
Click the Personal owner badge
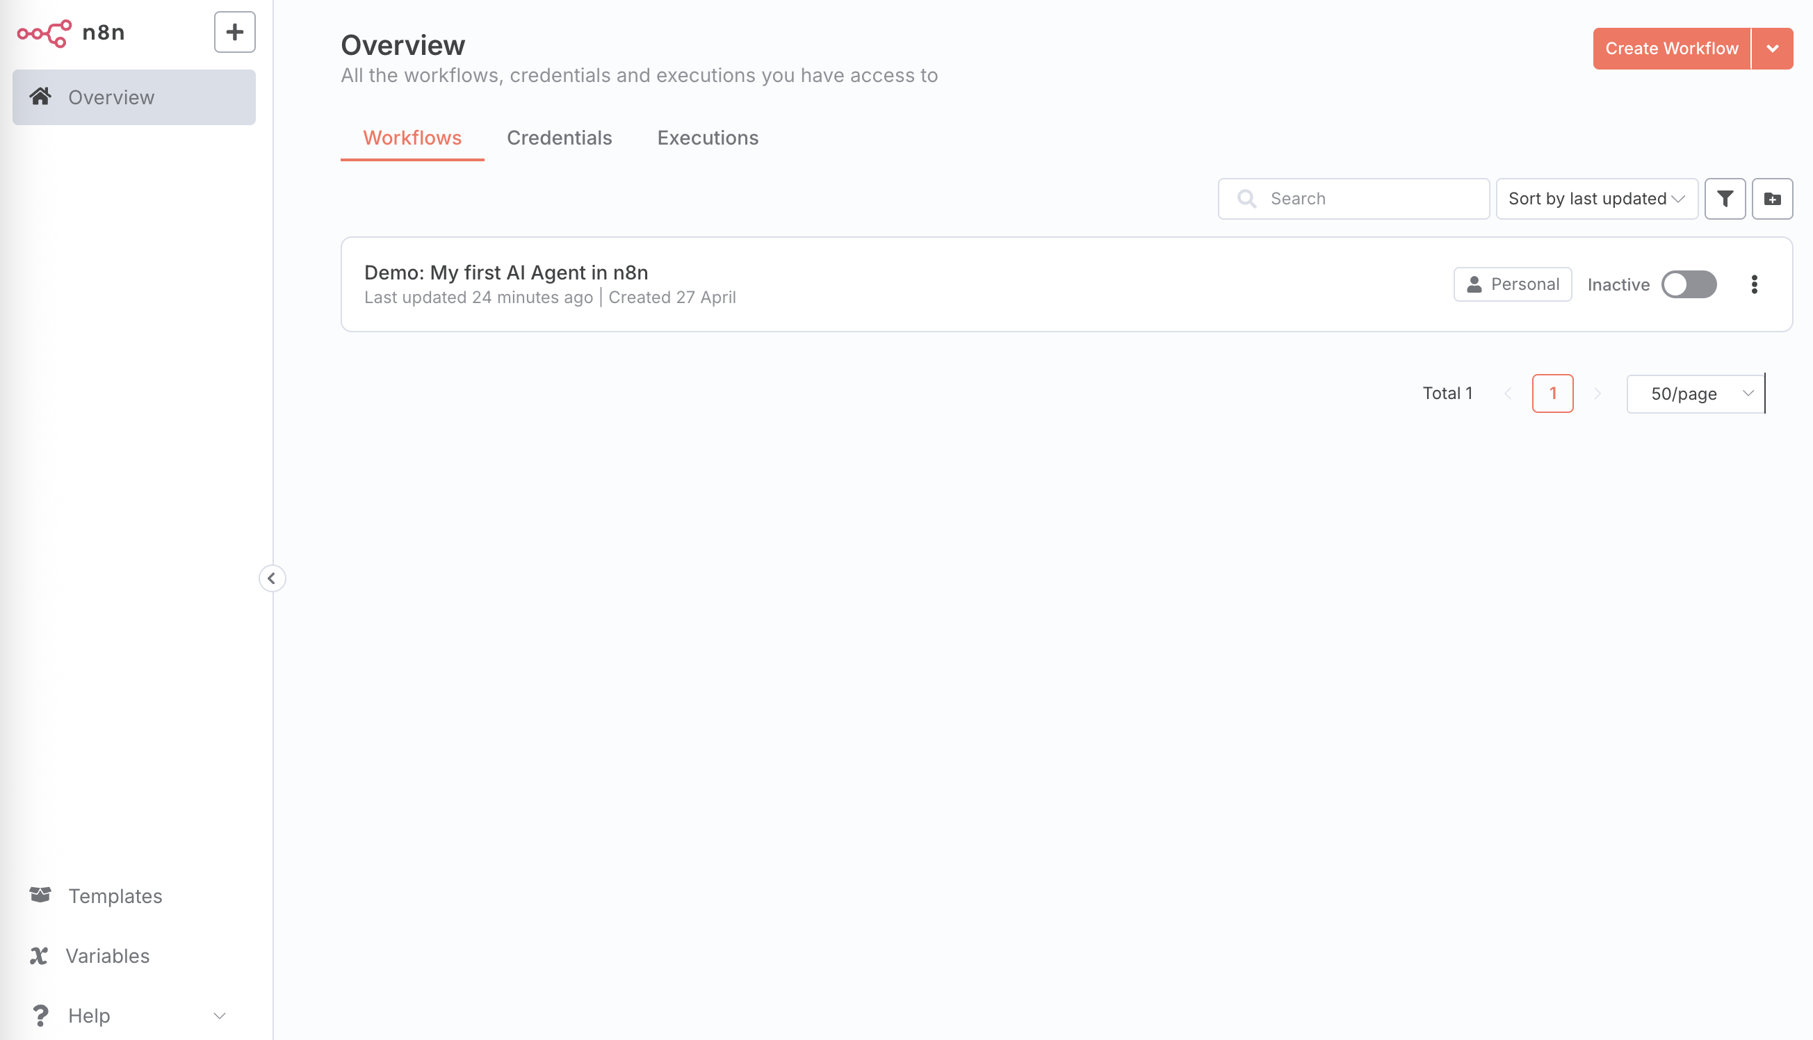coord(1512,284)
